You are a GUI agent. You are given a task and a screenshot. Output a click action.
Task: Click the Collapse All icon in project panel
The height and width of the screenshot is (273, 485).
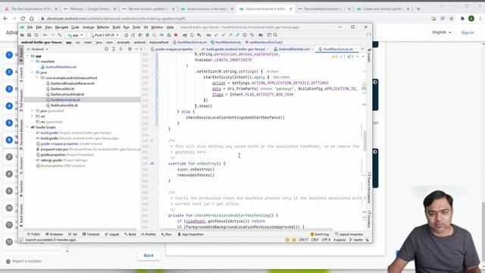121,49
